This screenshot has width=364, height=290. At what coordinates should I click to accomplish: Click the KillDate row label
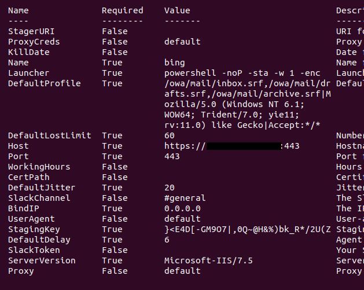pos(29,52)
